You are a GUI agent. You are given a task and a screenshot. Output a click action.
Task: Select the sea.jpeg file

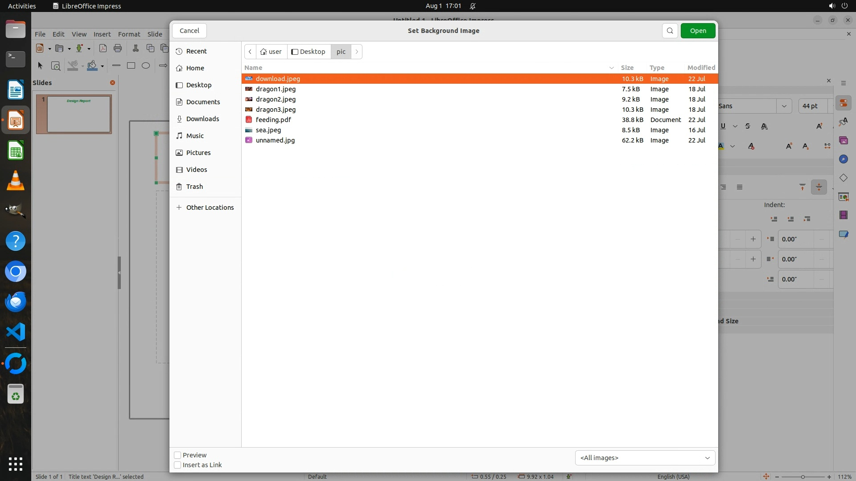coord(268,130)
